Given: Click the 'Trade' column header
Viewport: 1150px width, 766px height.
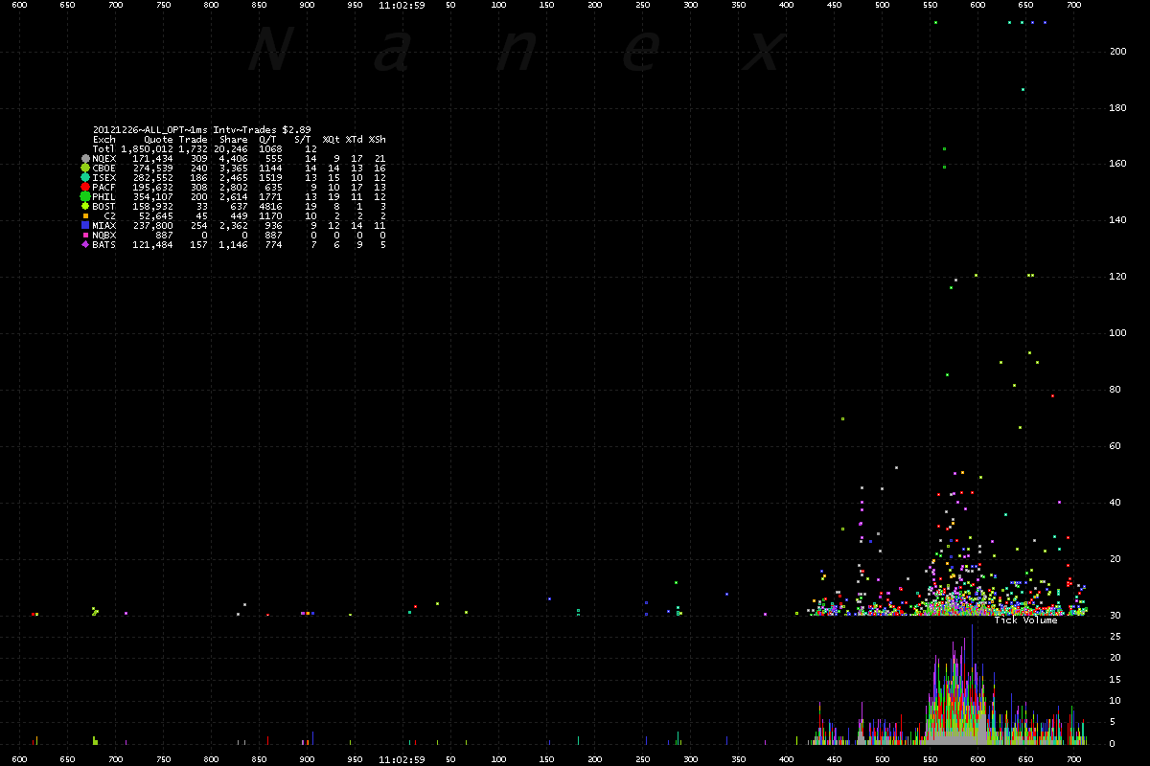Looking at the screenshot, I should 193,139.
